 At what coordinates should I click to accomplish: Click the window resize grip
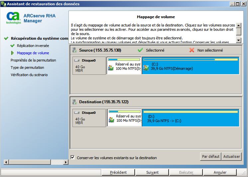[x=244, y=173]
